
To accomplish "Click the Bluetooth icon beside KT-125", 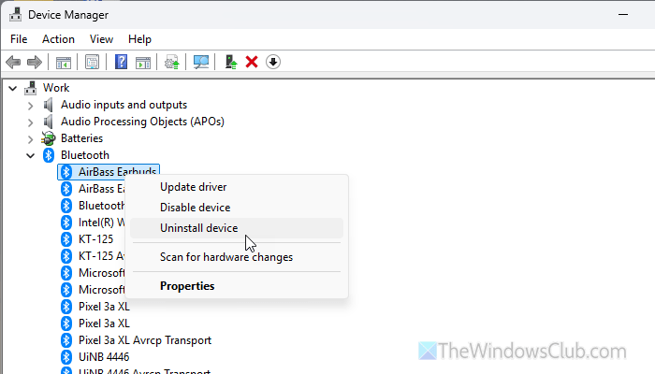I will click(66, 239).
